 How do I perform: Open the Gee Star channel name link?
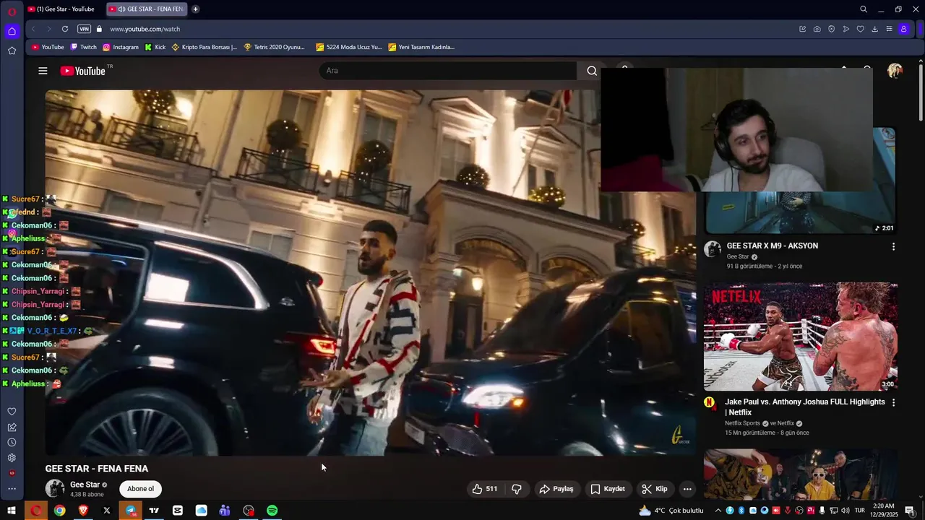pos(85,485)
